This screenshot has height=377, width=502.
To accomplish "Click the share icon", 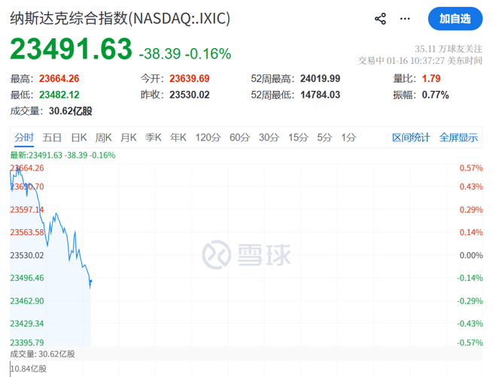I will point(380,19).
